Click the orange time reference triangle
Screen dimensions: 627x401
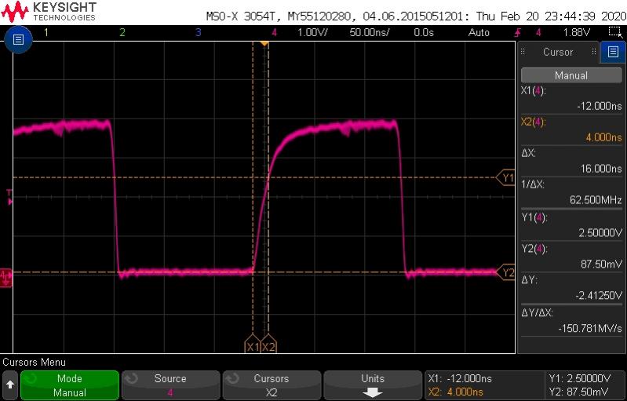[x=264, y=43]
